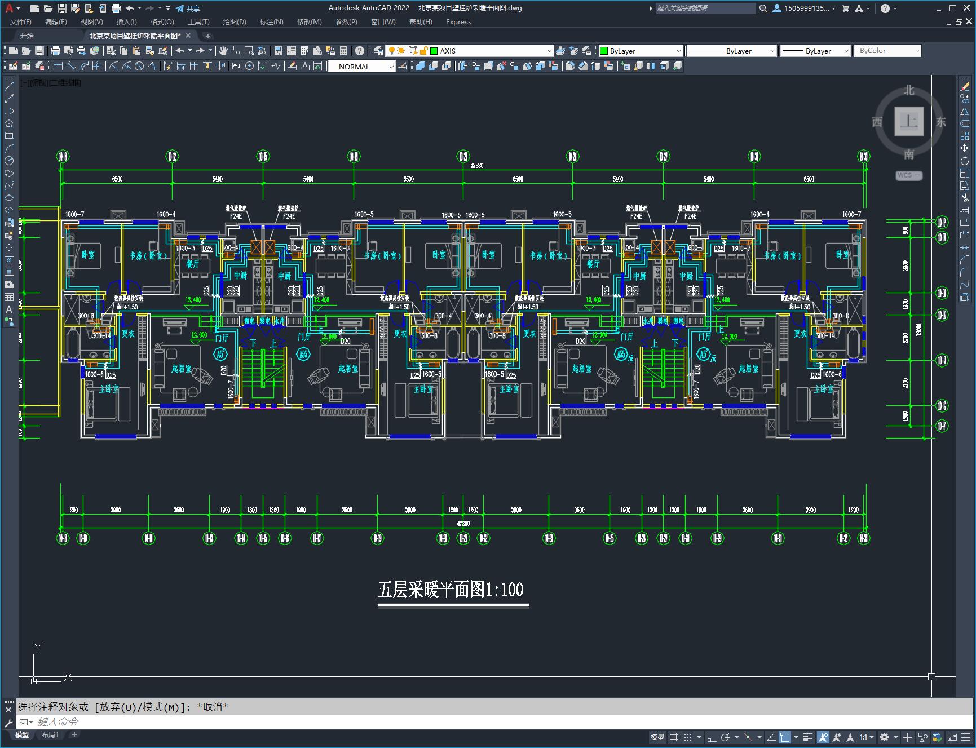Select the Linear dimension tool
976x748 pixels.
(58, 66)
